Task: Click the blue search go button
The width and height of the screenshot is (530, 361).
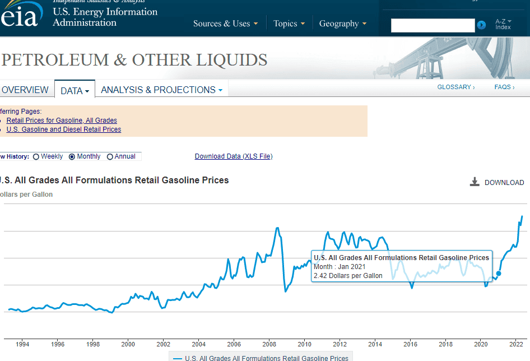Action: point(481,25)
